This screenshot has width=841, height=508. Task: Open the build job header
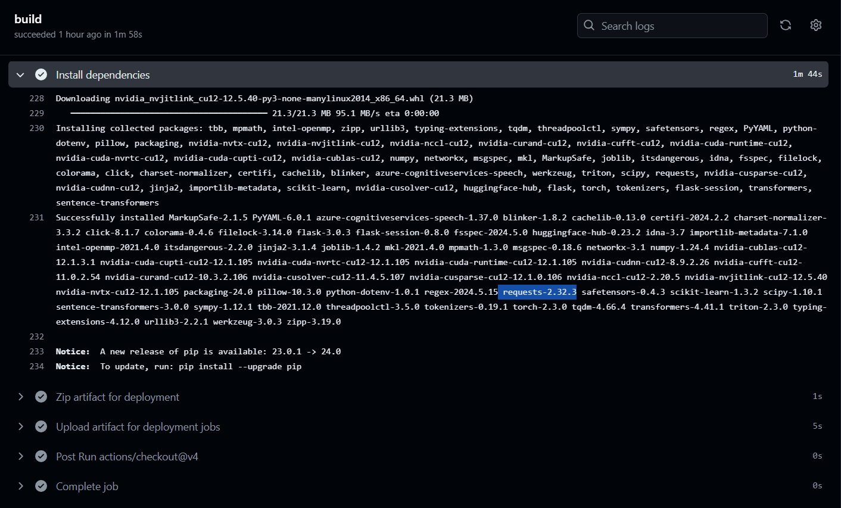(28, 18)
